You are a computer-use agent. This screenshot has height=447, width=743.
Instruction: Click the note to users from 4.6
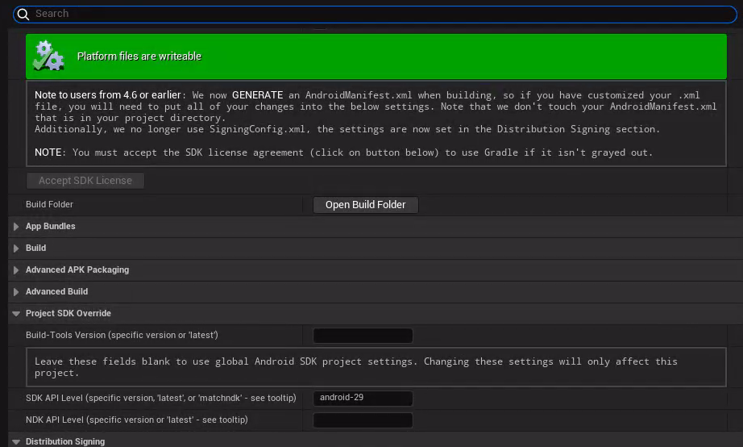[376, 123]
